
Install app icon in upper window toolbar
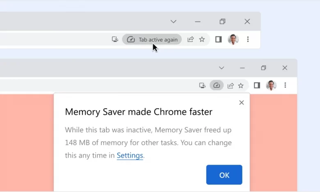pyautogui.click(x=115, y=39)
